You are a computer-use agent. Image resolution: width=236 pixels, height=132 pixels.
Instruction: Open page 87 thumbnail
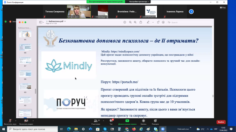[25, 60]
